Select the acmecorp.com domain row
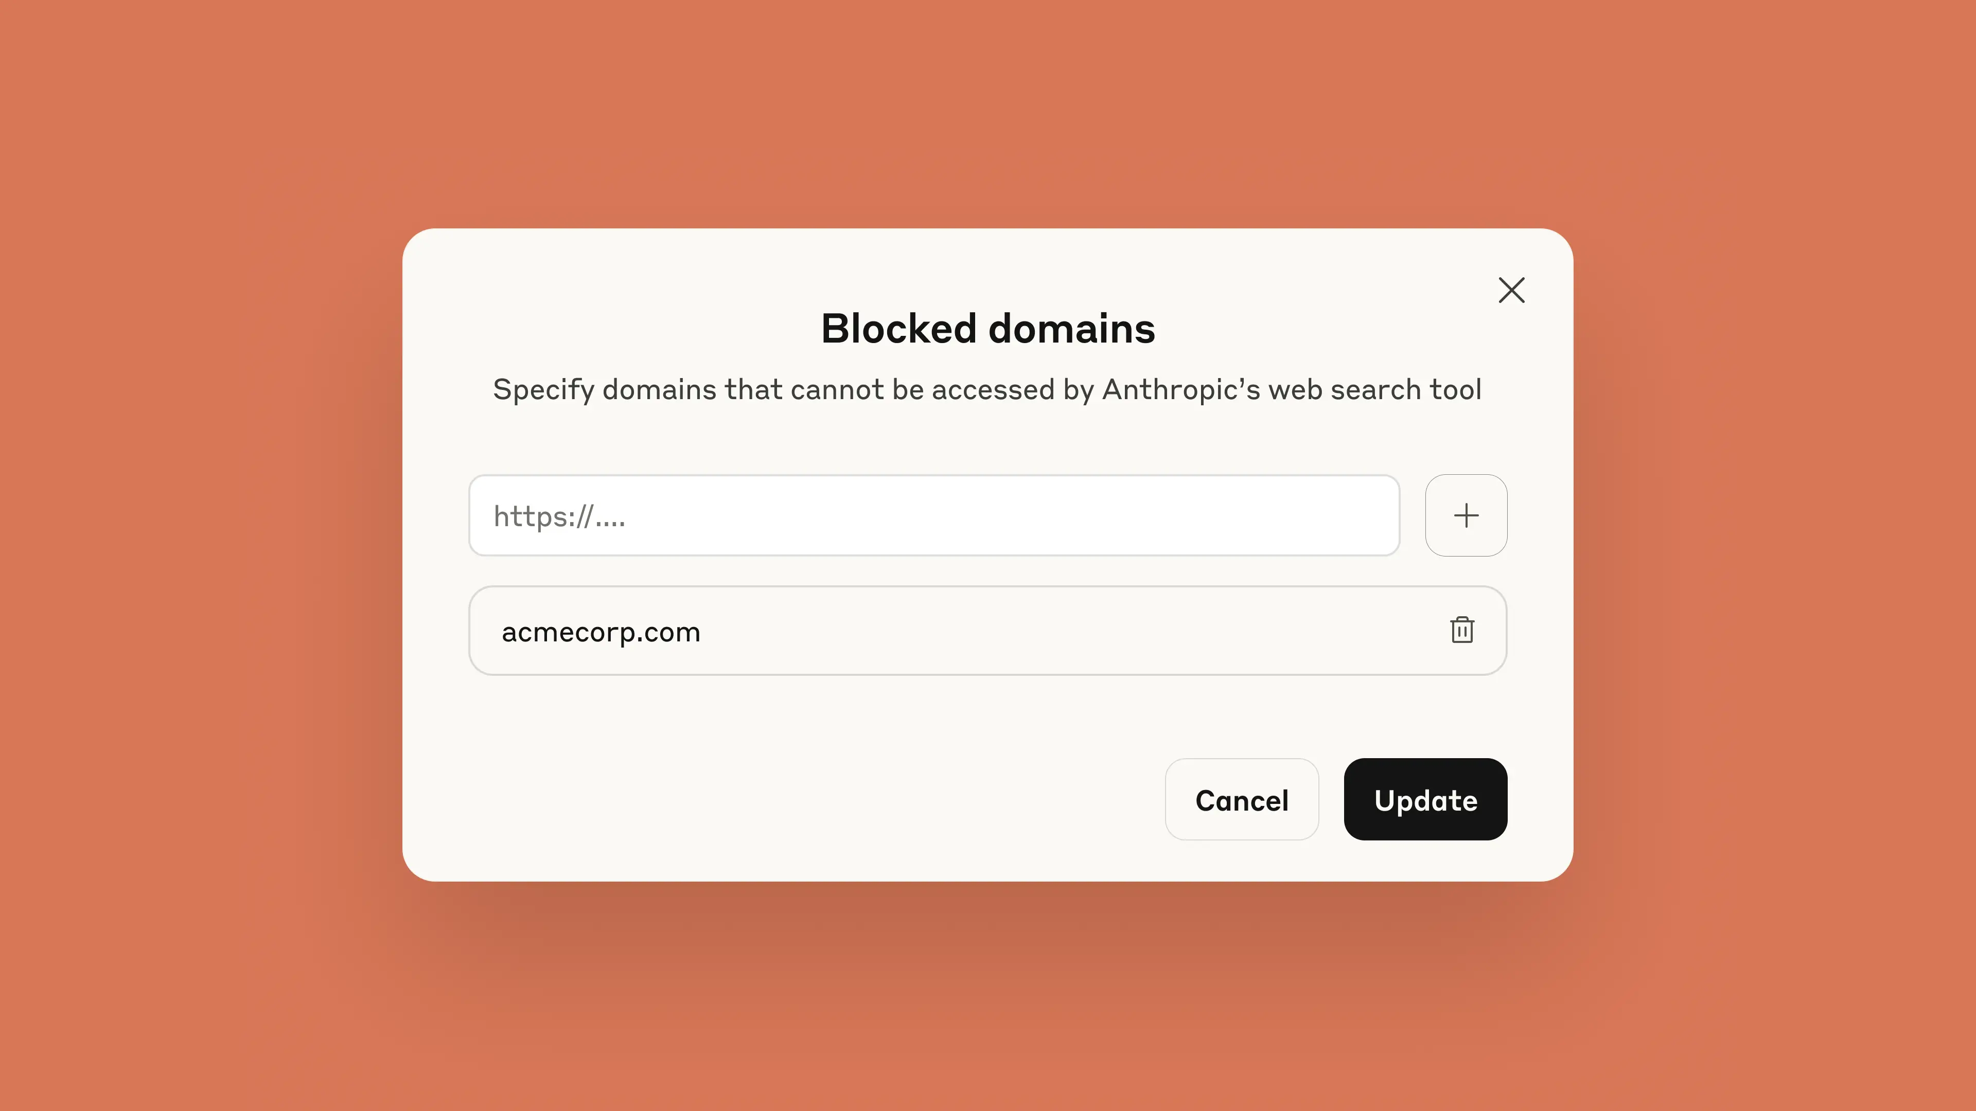Screen dimensions: 1976x1111 987,630
